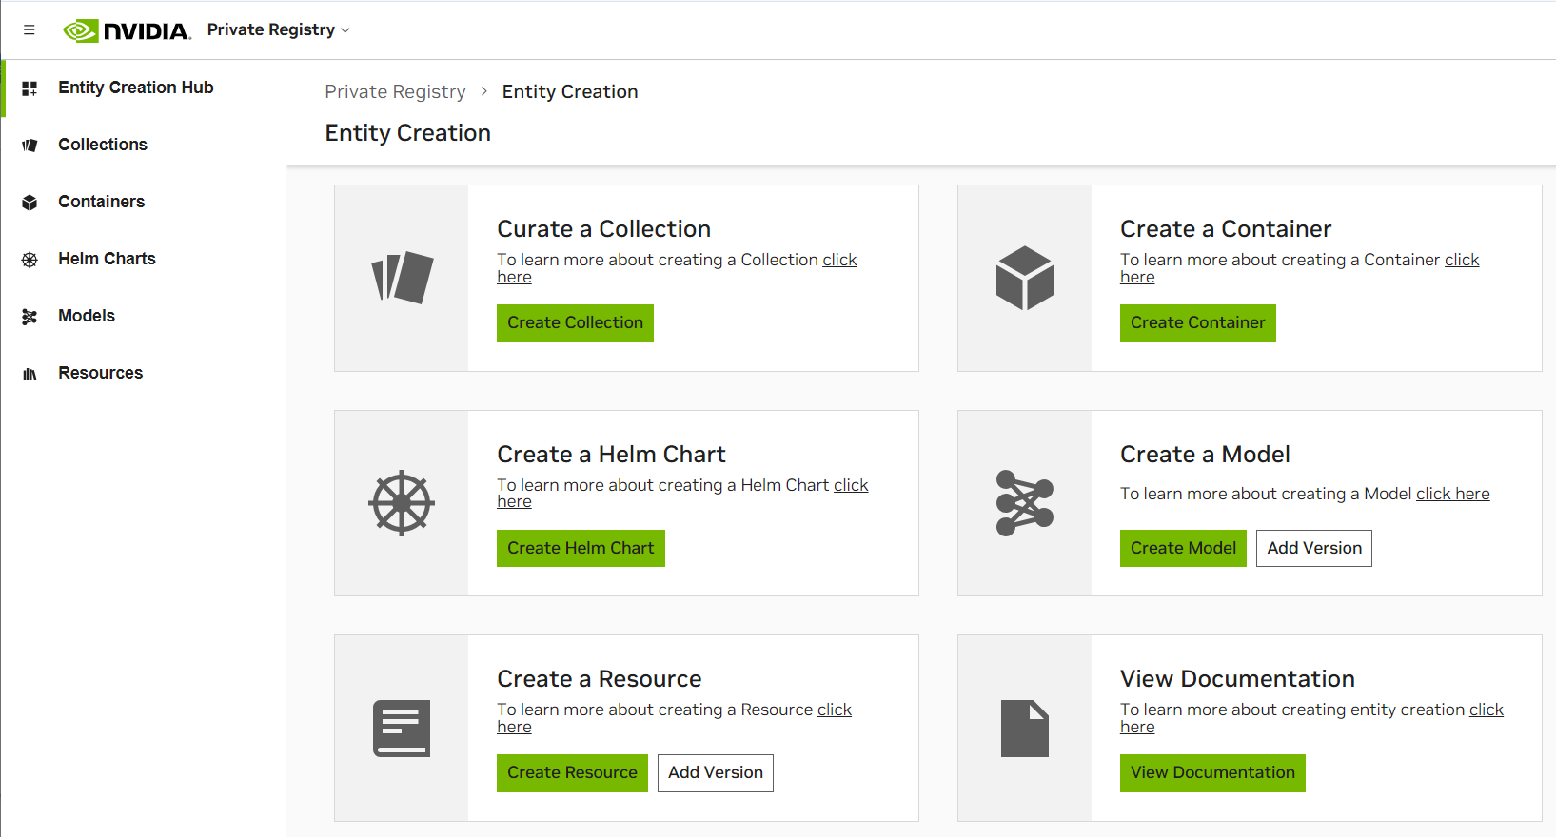Open the Helm Chart learn more 'click here' link

point(851,485)
